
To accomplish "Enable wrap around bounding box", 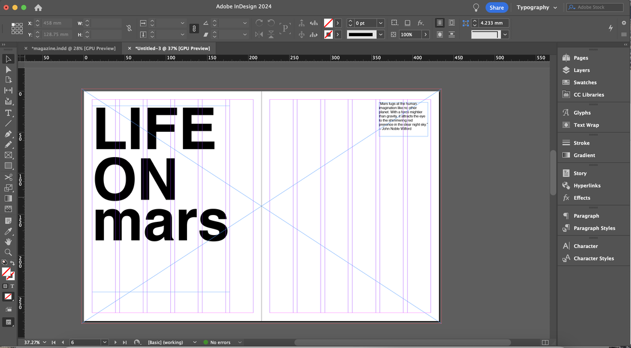I will tap(452, 23).
